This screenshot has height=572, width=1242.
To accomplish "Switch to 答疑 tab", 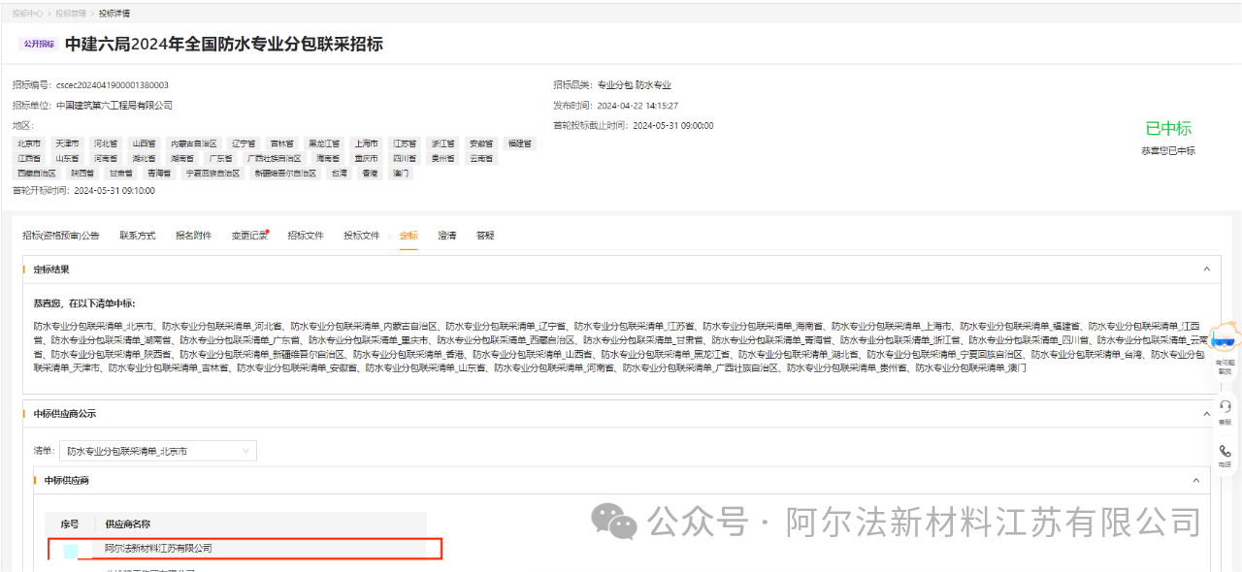I will pos(485,236).
